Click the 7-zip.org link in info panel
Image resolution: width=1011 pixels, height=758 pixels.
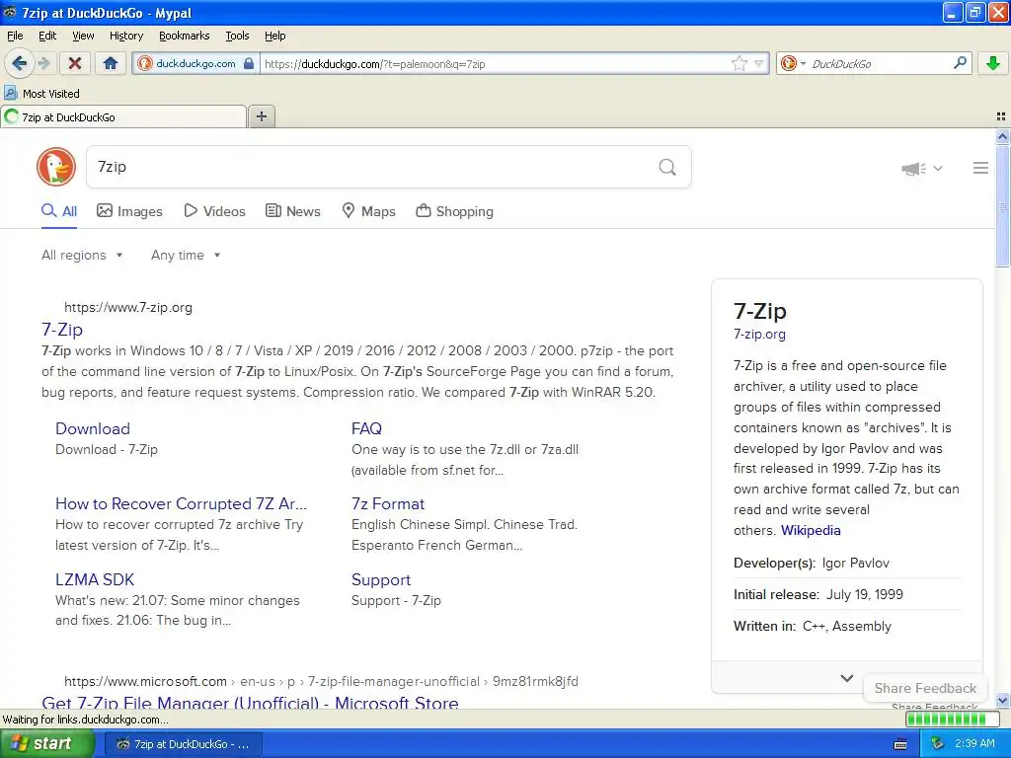click(759, 334)
